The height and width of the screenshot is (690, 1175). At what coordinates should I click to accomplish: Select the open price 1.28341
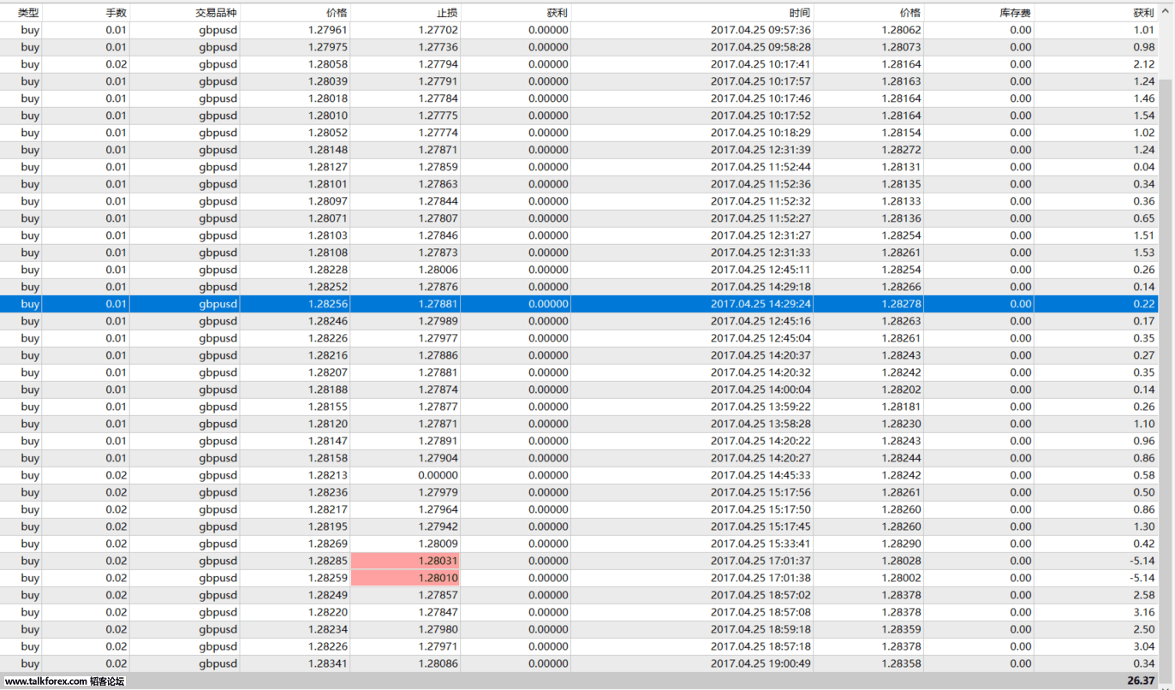tap(327, 663)
